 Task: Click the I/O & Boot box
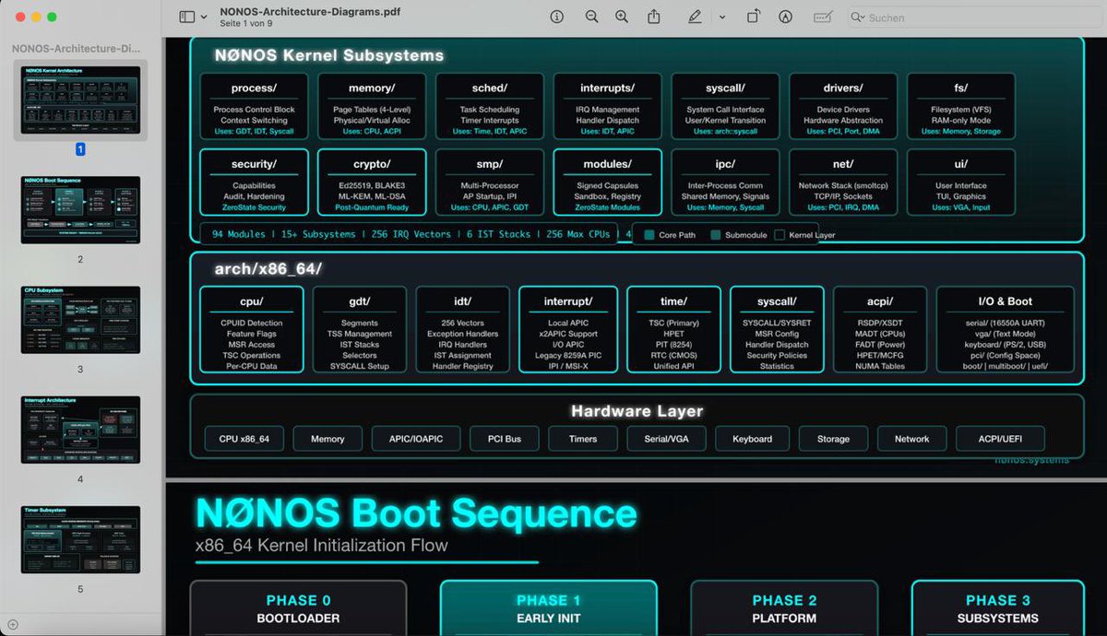coord(1006,330)
